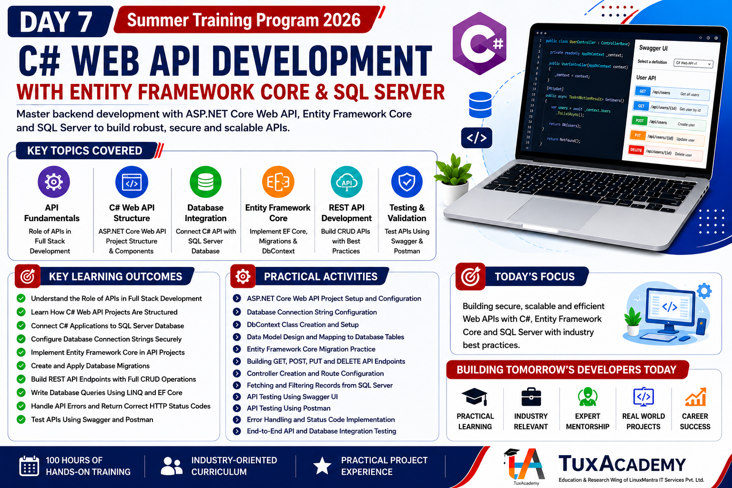
Task: Click the REST API Development cloud icon
Action: pyautogui.click(x=346, y=182)
